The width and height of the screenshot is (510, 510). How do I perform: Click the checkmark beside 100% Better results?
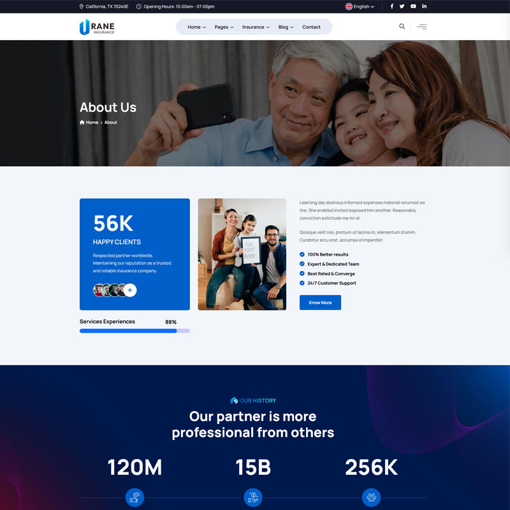point(302,254)
